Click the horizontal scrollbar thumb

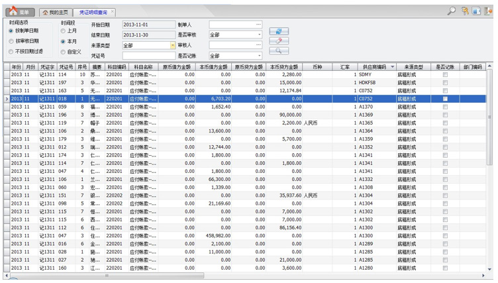coord(107,275)
